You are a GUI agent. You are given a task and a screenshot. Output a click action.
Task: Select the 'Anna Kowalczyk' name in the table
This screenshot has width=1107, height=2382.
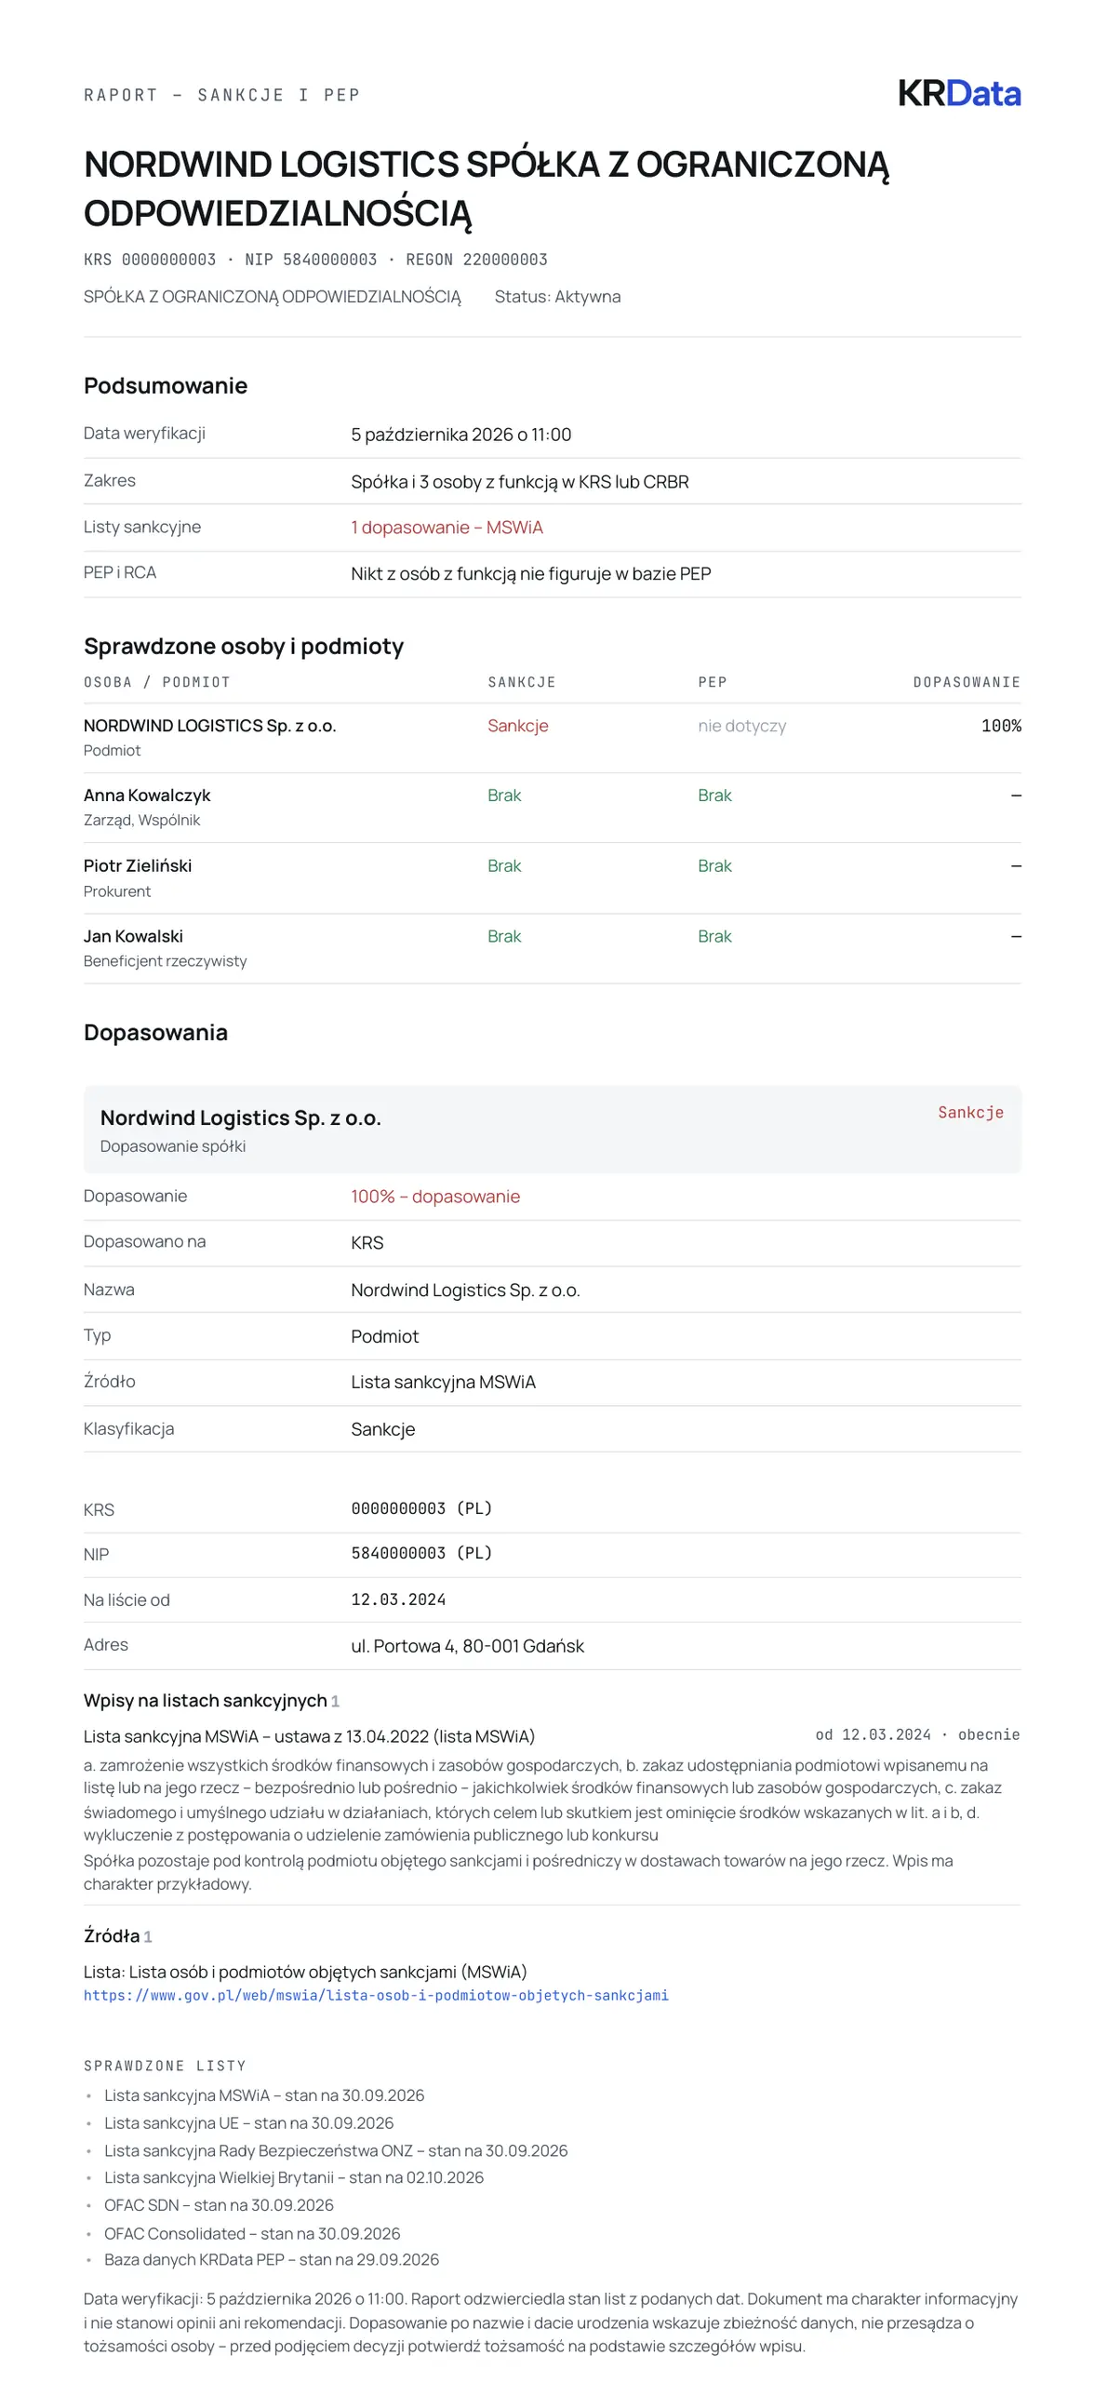pos(147,796)
